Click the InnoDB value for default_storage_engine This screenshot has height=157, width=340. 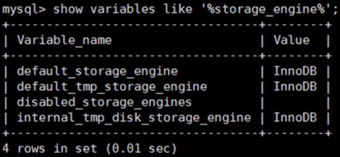(x=295, y=71)
